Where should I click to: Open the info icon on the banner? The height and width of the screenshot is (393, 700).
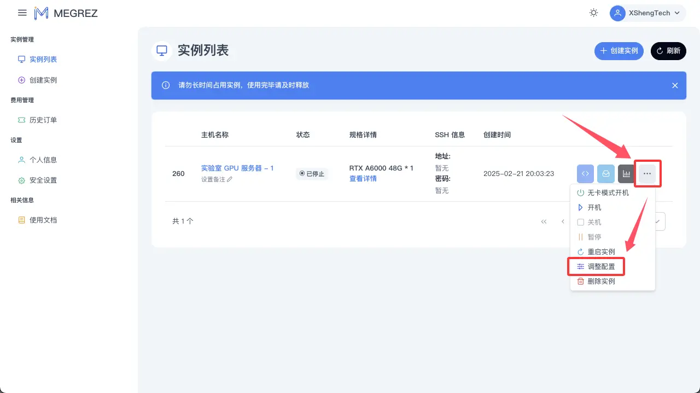(165, 85)
